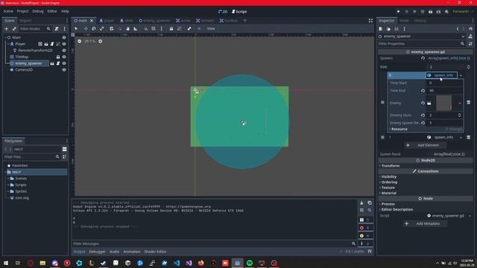Delete array element 1 trash icon
The image size is (477, 268).
469,137
